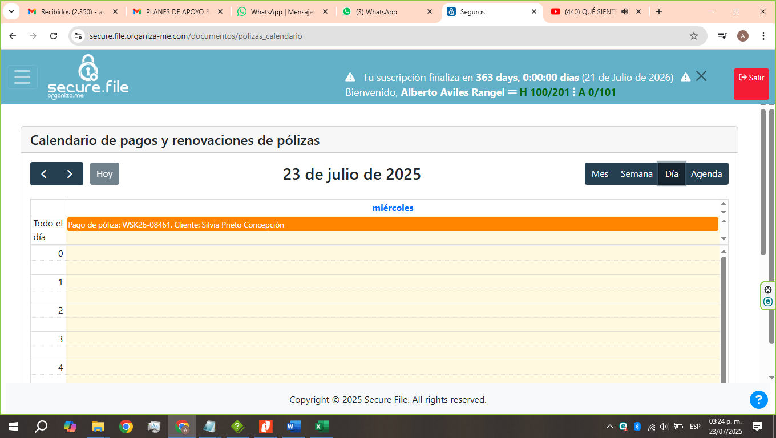The height and width of the screenshot is (438, 776).
Task: Switch calendar to Semana view
Action: (636, 174)
